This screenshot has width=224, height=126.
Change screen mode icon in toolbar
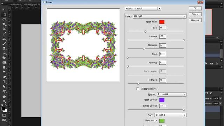(4, 120)
